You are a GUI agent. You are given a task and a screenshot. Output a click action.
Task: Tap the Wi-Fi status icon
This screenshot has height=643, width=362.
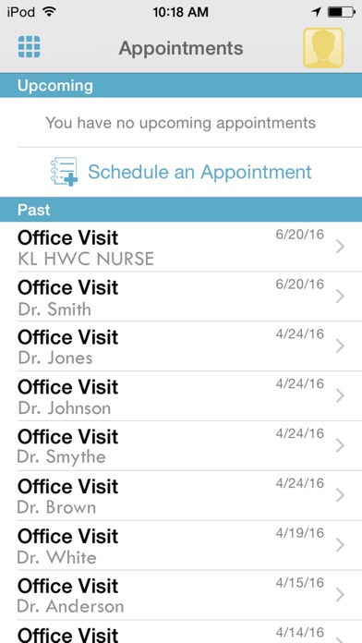[x=49, y=12]
